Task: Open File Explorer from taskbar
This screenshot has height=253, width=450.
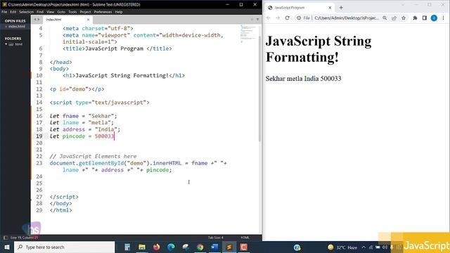Action: tap(142, 247)
